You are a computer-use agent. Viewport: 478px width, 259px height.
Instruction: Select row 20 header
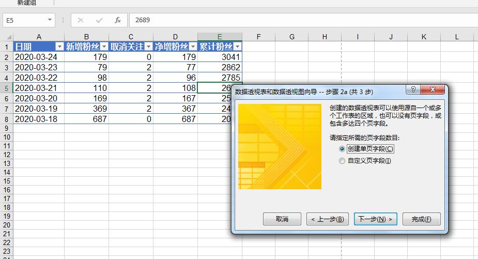(6, 225)
